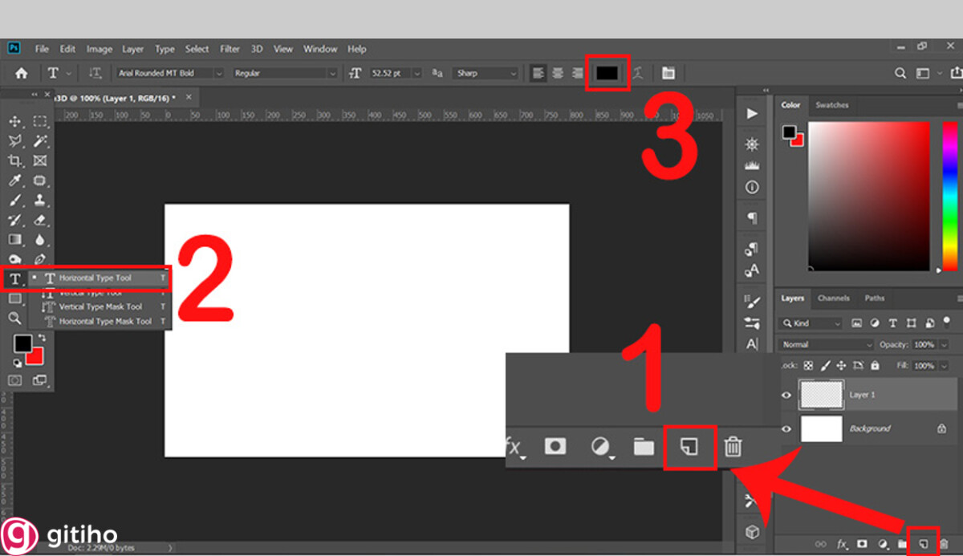The width and height of the screenshot is (963, 556).
Task: Select the Move tool
Action: pos(14,120)
